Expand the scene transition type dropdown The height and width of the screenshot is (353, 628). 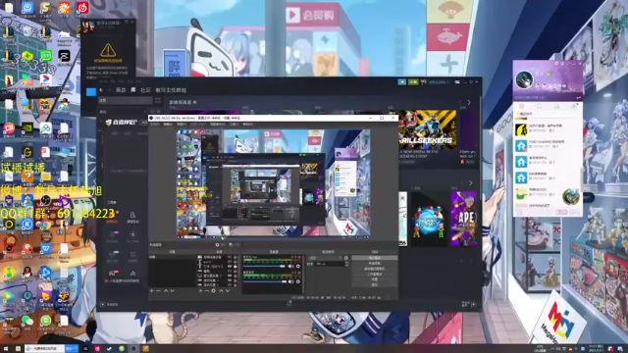pos(326,258)
